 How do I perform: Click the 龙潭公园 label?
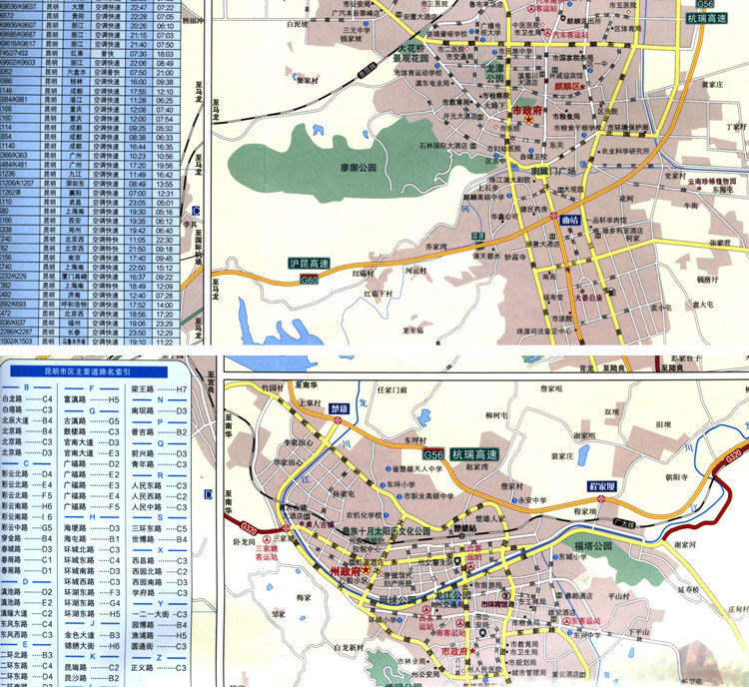[x=495, y=73]
